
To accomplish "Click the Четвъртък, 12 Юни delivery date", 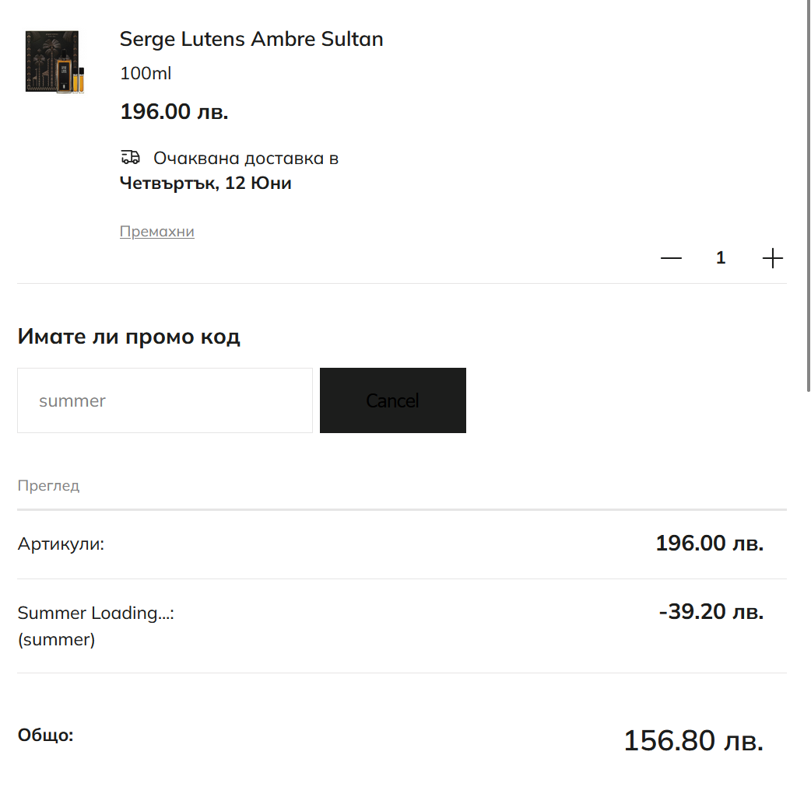I will point(205,184).
